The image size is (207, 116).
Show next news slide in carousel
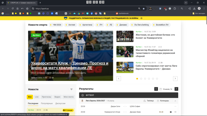(x=175, y=79)
